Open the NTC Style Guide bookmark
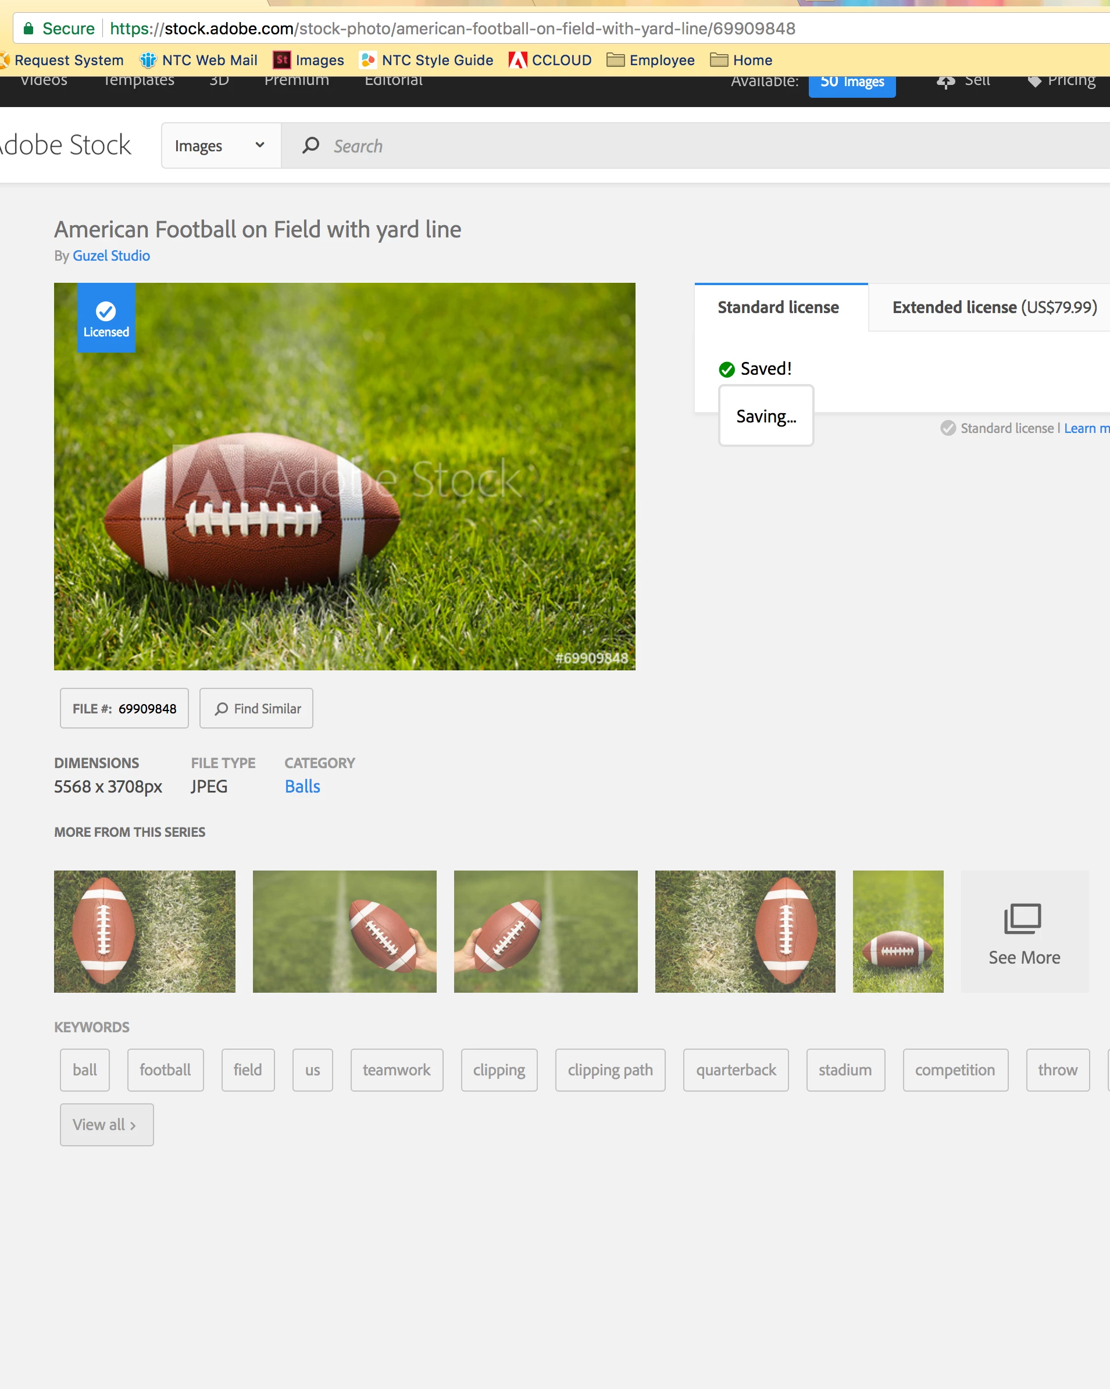 426,60
